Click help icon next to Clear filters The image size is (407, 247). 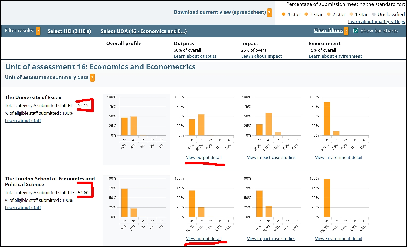coord(346,31)
